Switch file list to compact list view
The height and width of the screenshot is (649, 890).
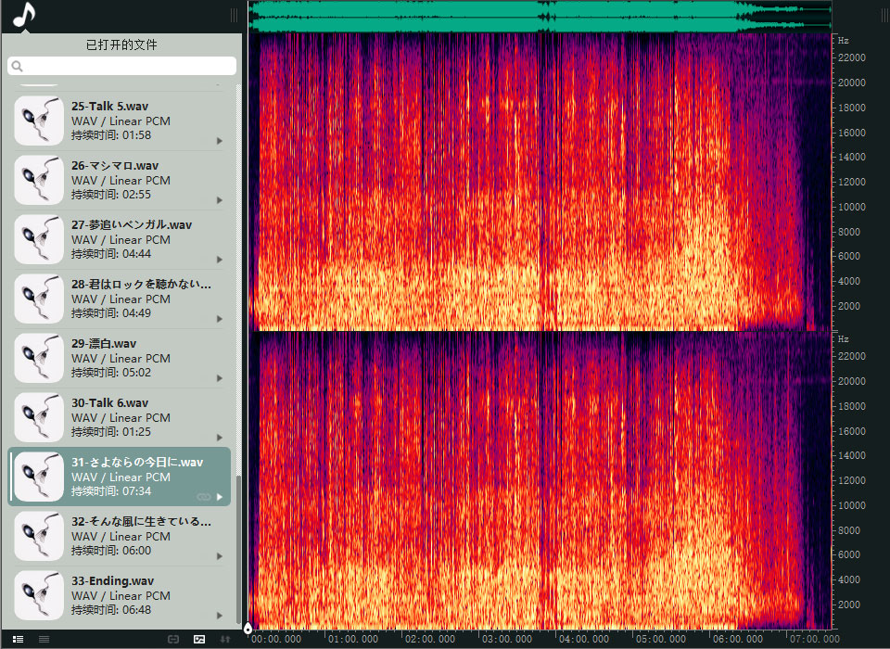pyautogui.click(x=44, y=639)
